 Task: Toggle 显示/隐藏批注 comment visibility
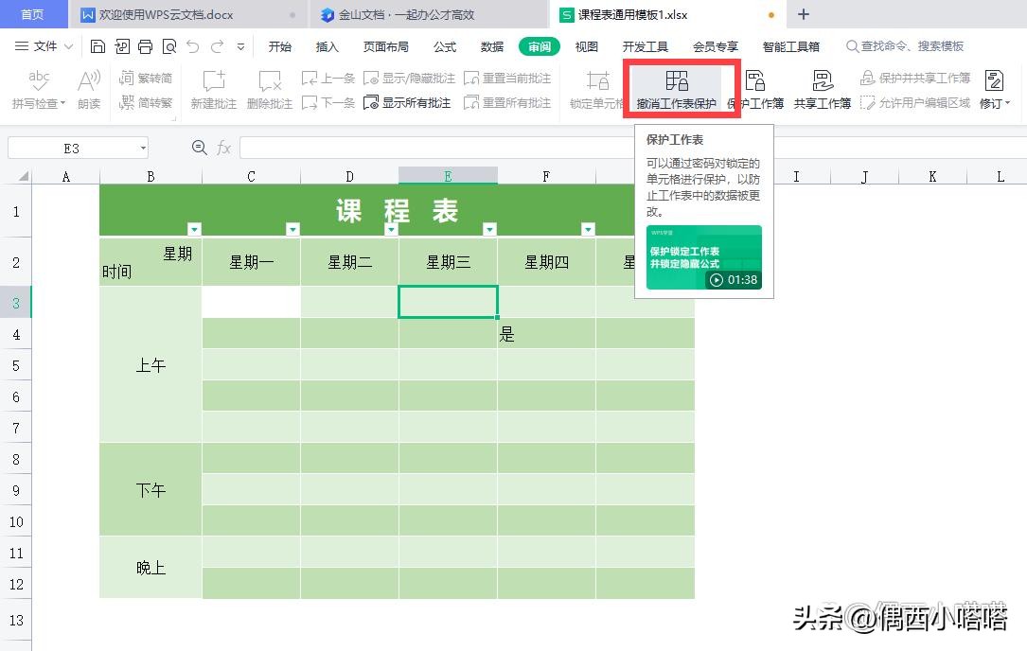pyautogui.click(x=409, y=78)
